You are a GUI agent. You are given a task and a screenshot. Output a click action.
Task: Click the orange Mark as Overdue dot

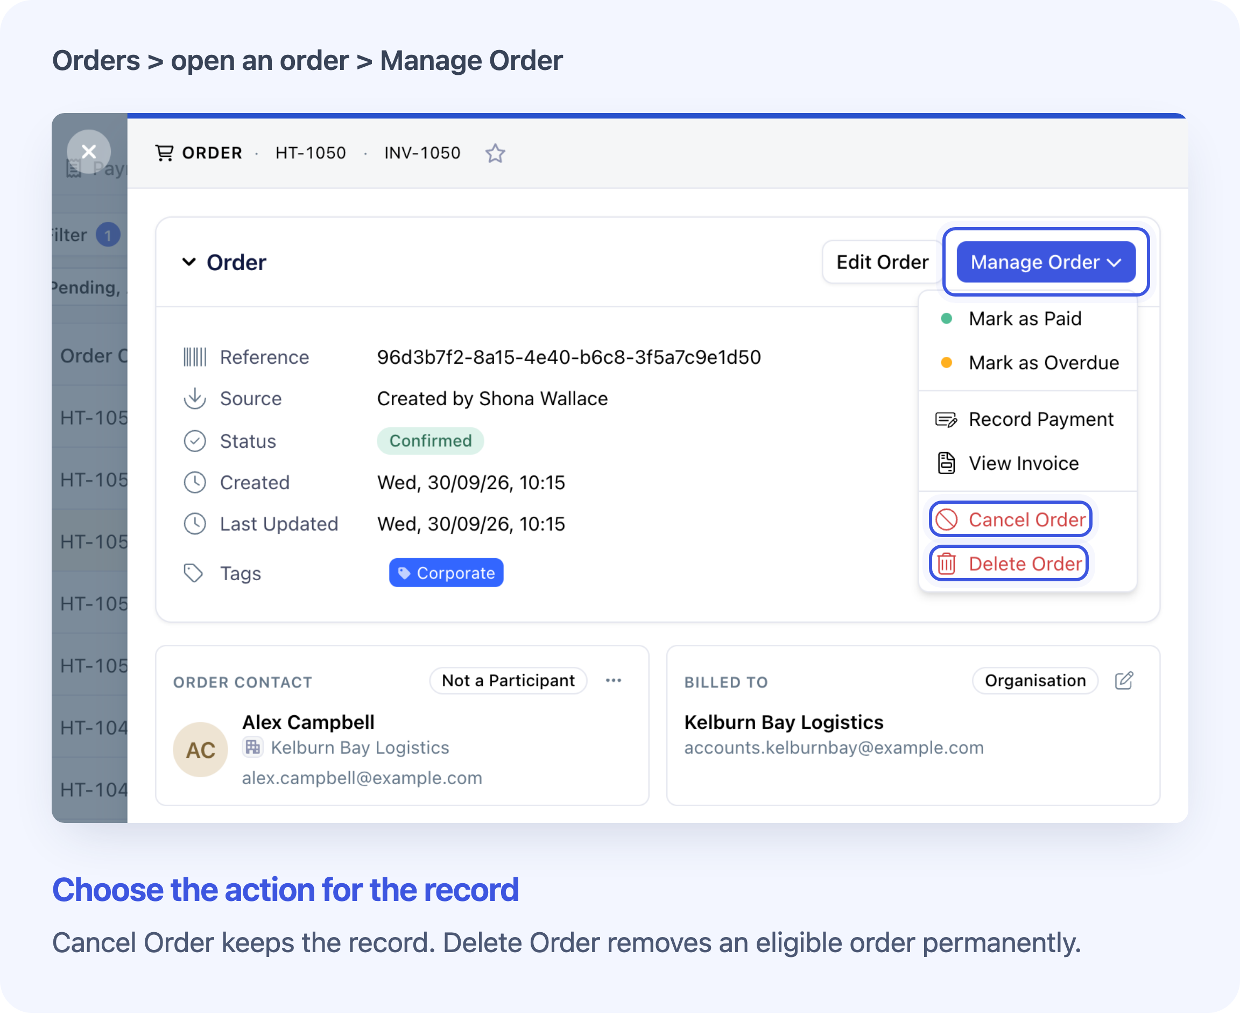[946, 363]
